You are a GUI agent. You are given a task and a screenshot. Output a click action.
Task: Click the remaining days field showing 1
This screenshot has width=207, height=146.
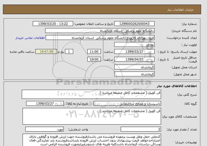(69, 51)
